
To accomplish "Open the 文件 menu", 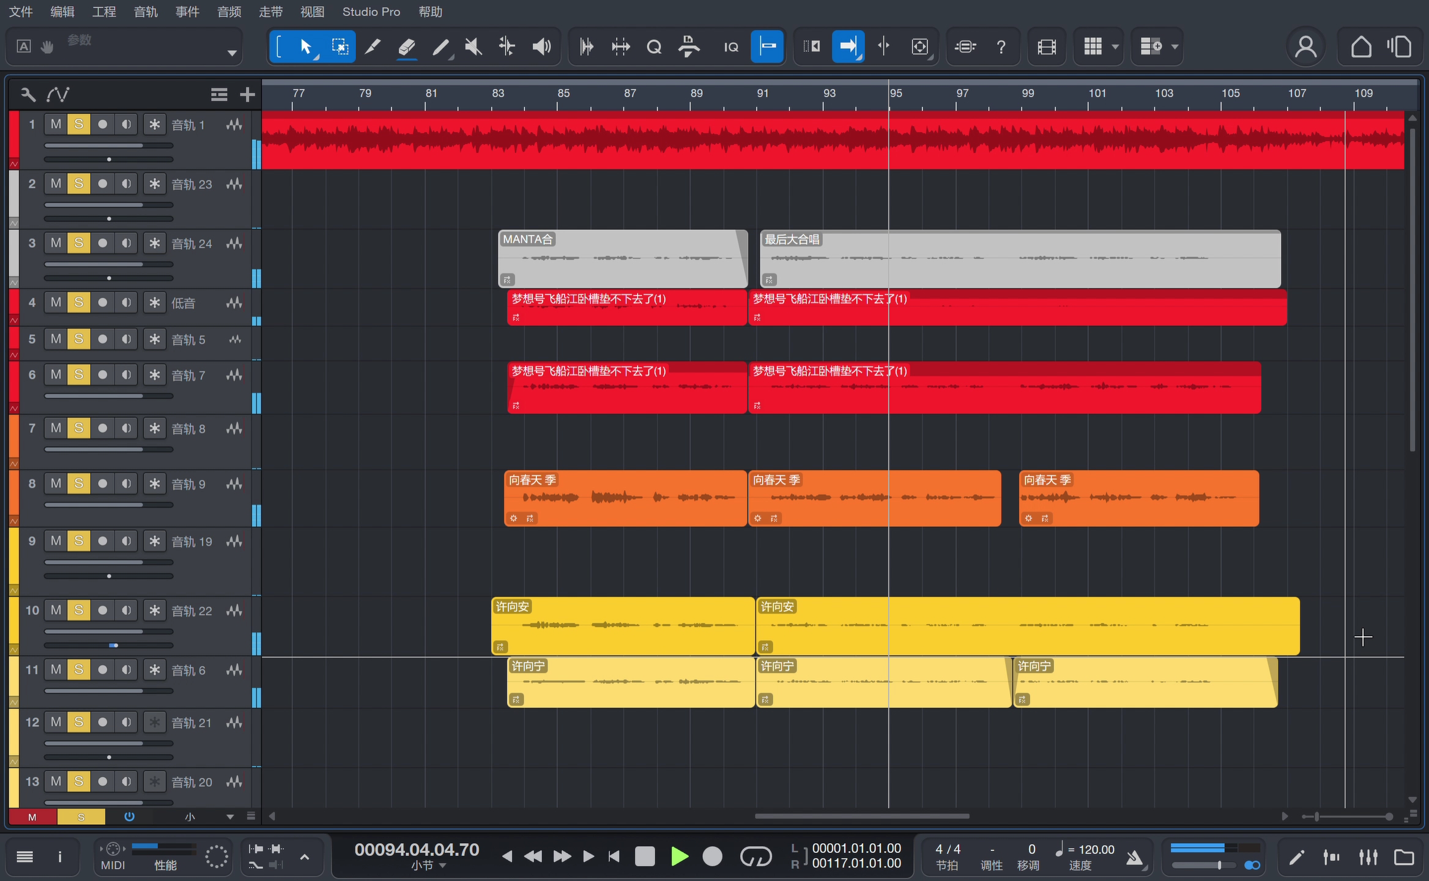I will [21, 12].
